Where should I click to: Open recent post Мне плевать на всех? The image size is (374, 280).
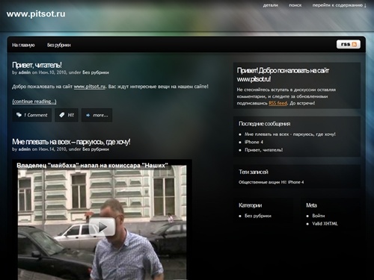coord(290,134)
